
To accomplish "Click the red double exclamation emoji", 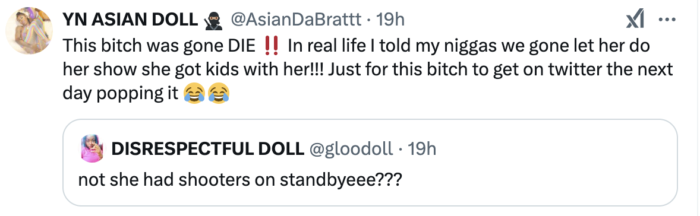I will point(271,46).
